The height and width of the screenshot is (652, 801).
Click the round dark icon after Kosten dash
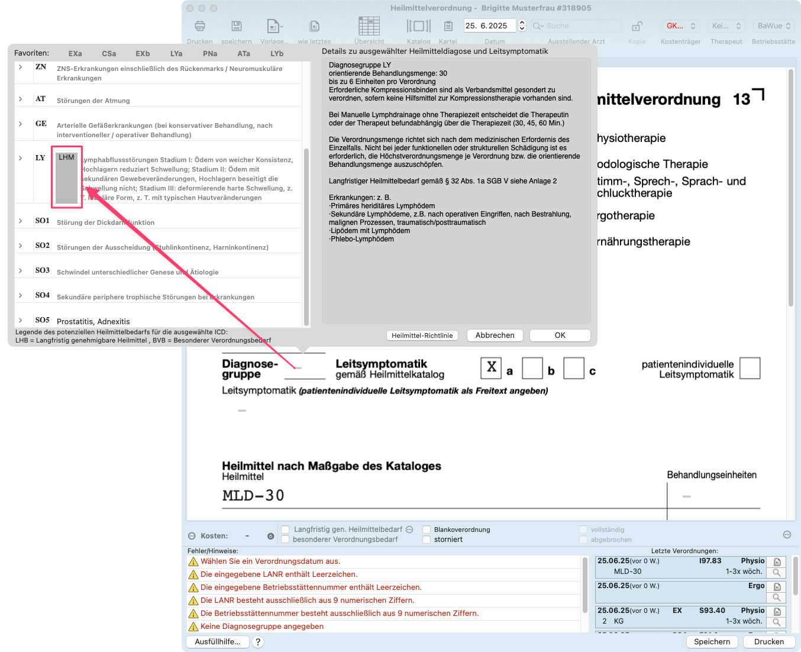coord(271,536)
